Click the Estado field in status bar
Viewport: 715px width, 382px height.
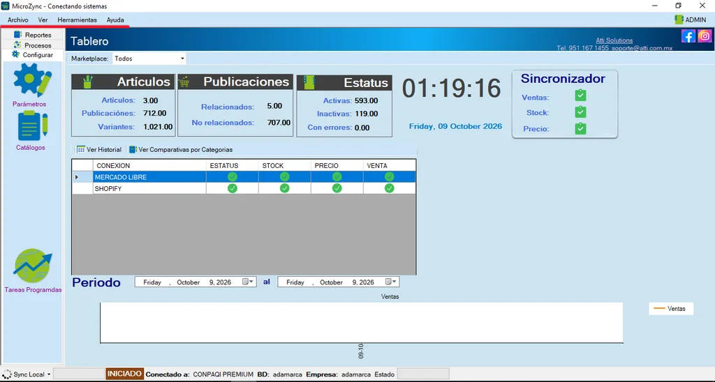[423, 374]
